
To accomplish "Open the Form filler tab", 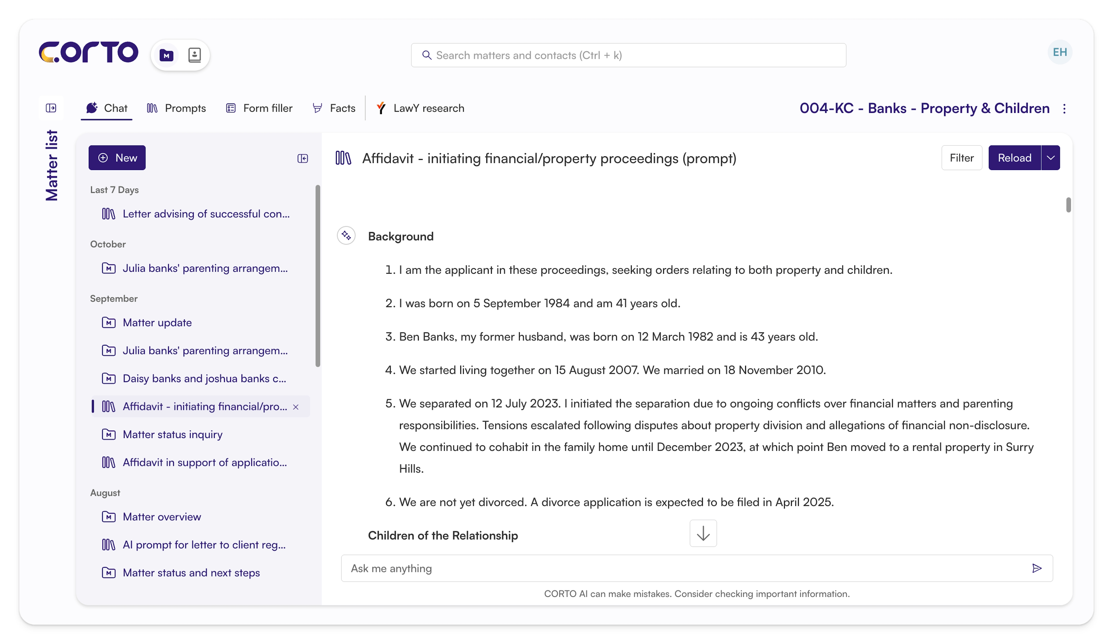I will click(259, 108).
